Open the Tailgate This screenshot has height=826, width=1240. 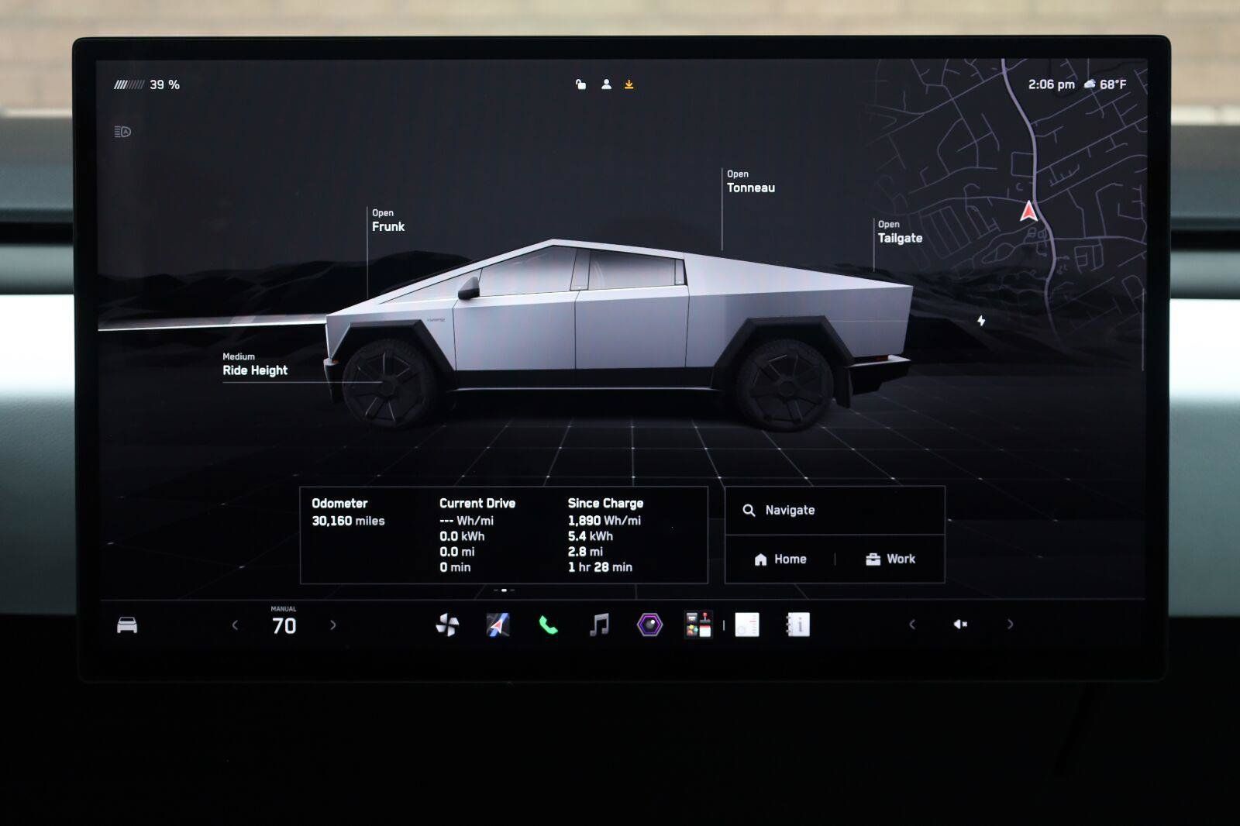coord(900,232)
